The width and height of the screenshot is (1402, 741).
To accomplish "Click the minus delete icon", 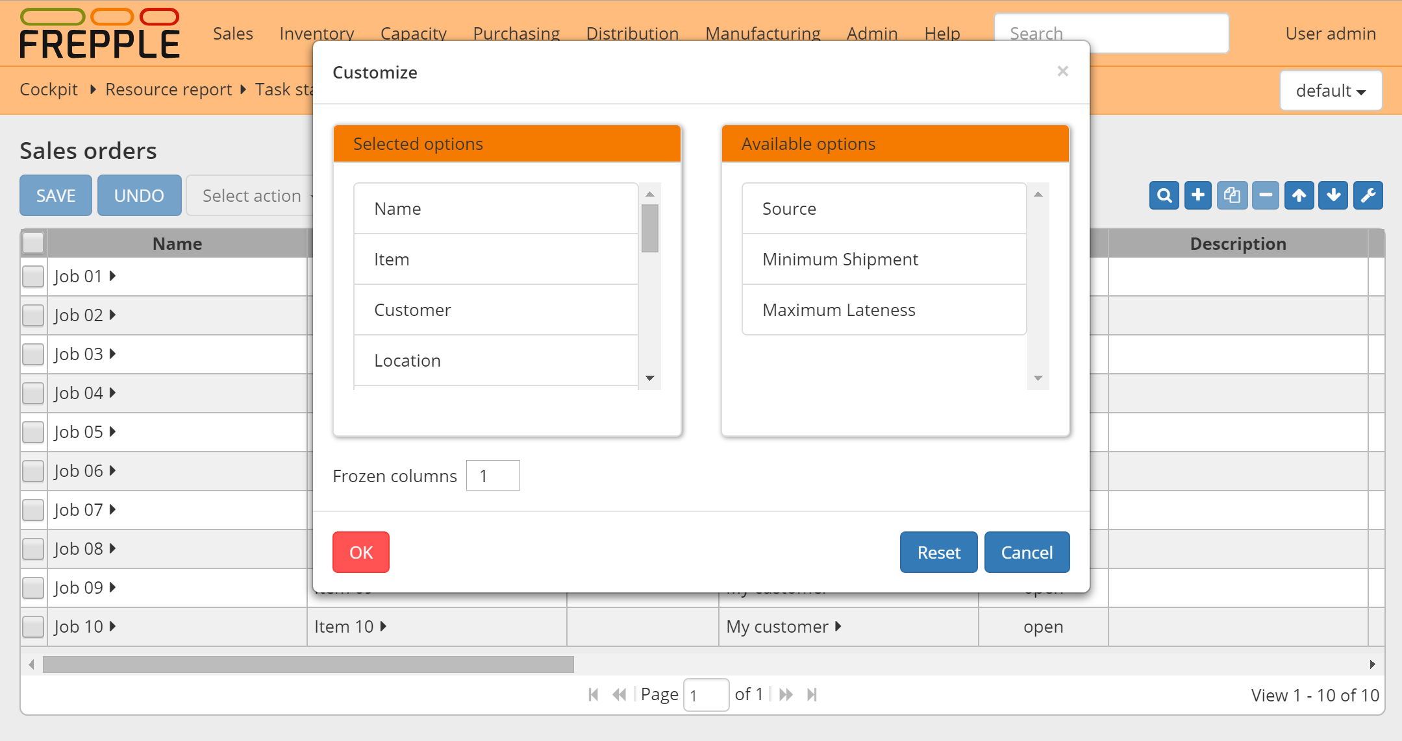I will click(1266, 195).
